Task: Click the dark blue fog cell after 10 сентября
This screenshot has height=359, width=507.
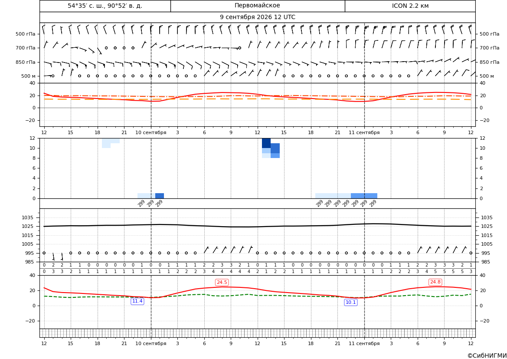Action: click(x=160, y=196)
